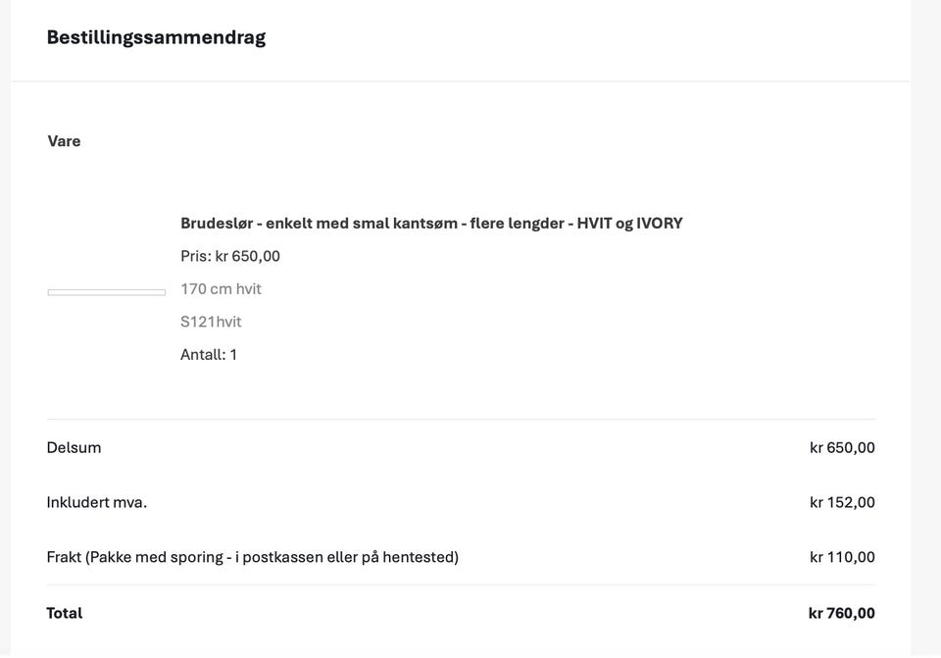941x658 pixels.
Task: Click the Total label
Action: pyautogui.click(x=65, y=613)
